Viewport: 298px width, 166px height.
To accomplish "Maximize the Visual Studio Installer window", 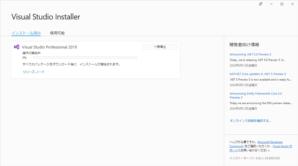I will coord(282,4).
